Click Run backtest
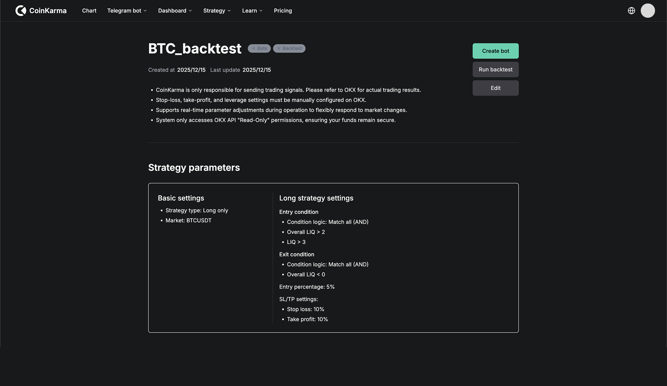Viewport: 667px width, 386px height. (496, 69)
